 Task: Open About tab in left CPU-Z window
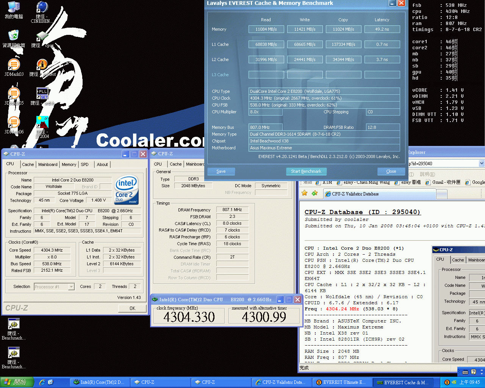tap(102, 164)
